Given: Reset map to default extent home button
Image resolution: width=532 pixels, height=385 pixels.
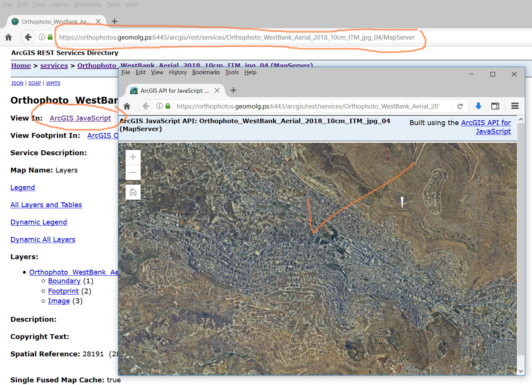Looking at the screenshot, I should click(x=133, y=192).
